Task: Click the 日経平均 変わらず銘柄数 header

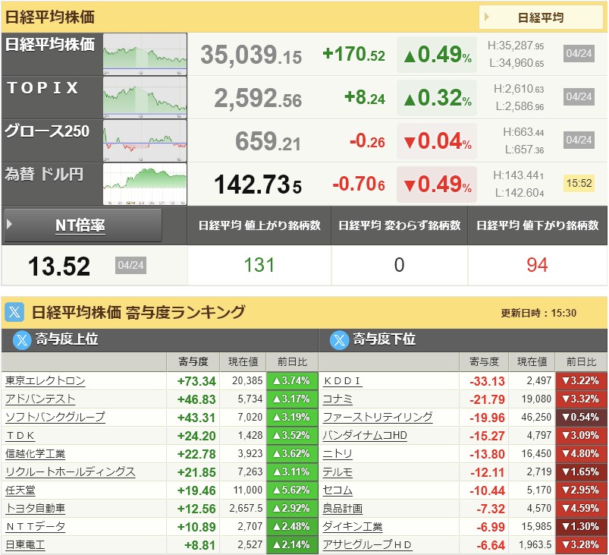Action: tap(399, 225)
